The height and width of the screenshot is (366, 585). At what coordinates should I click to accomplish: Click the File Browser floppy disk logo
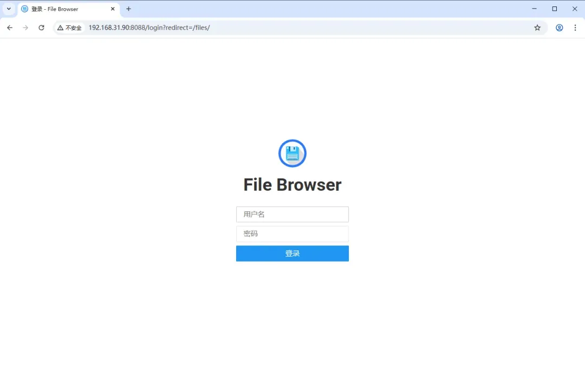tap(292, 153)
